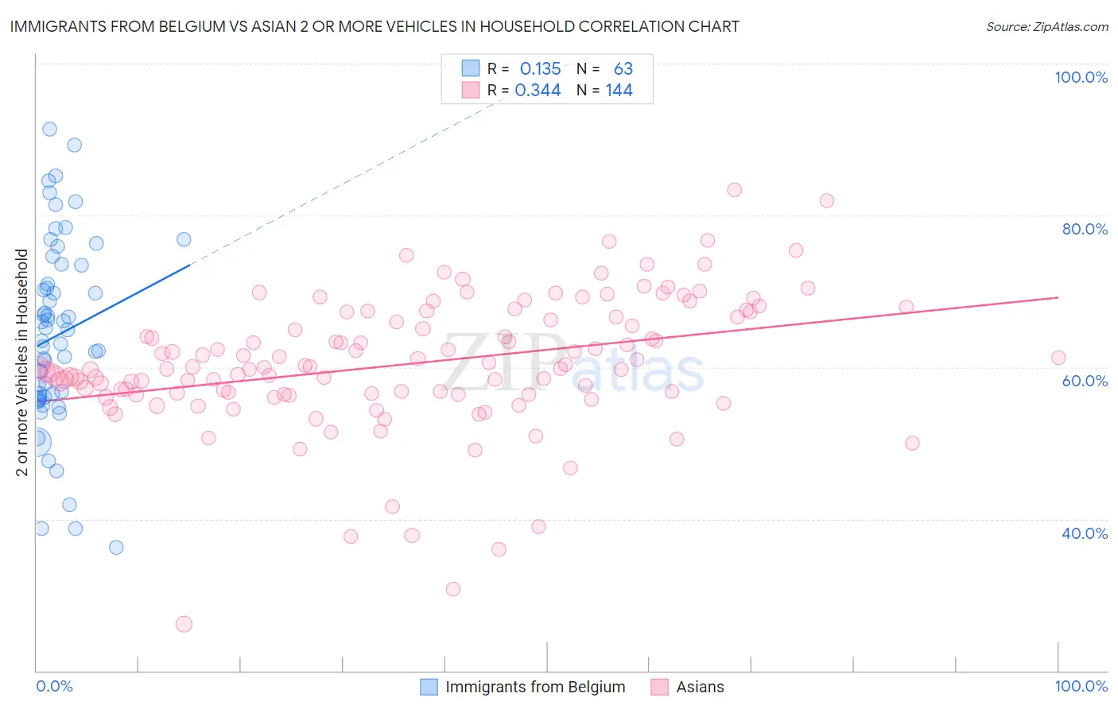
Task: Click the large blue bubble near 50%
Action: pos(37,442)
